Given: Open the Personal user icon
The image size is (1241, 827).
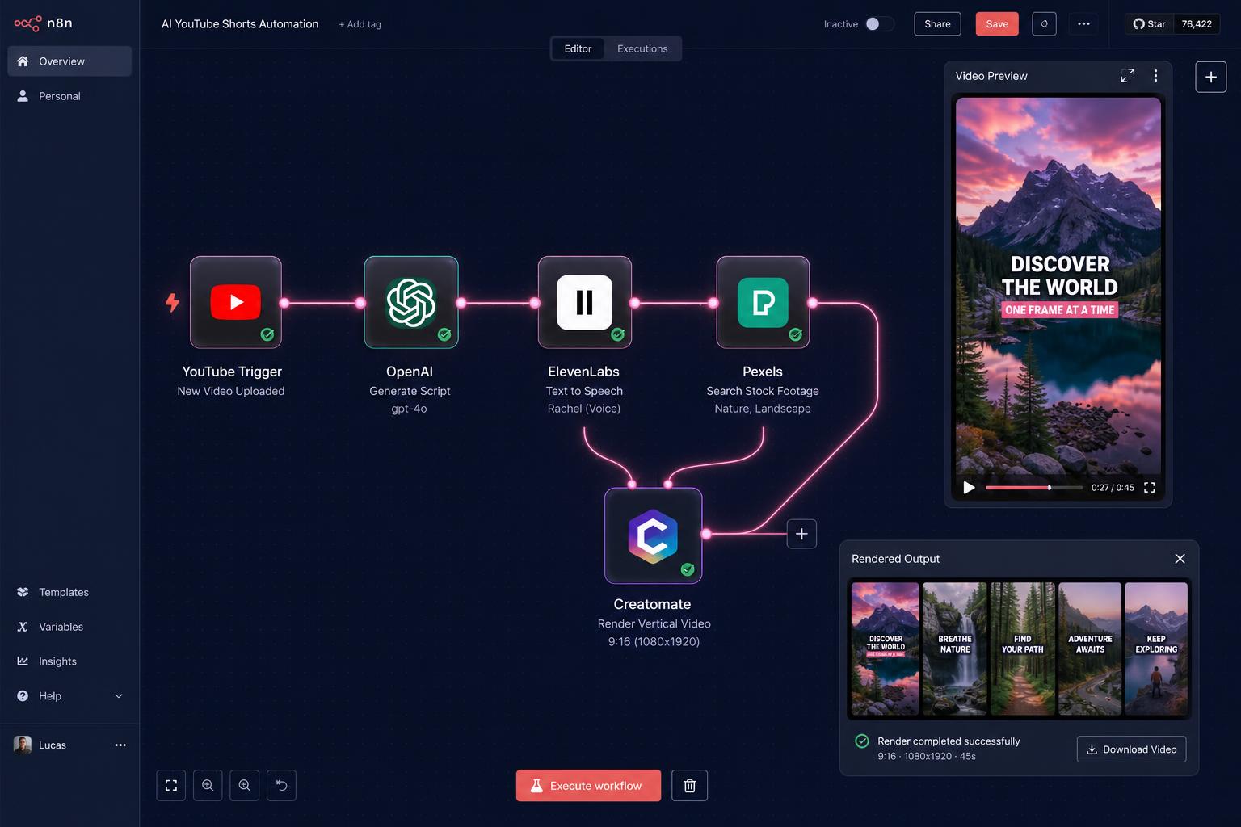Looking at the screenshot, I should point(23,96).
